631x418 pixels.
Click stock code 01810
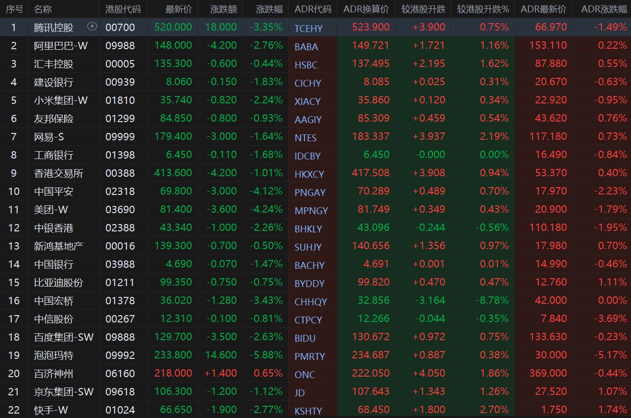click(120, 100)
